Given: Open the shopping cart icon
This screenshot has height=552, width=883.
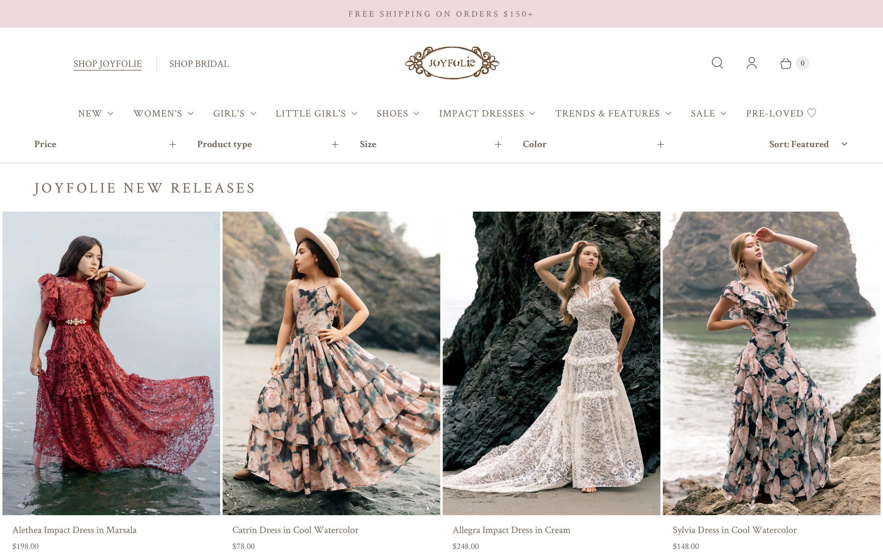Looking at the screenshot, I should [x=785, y=63].
